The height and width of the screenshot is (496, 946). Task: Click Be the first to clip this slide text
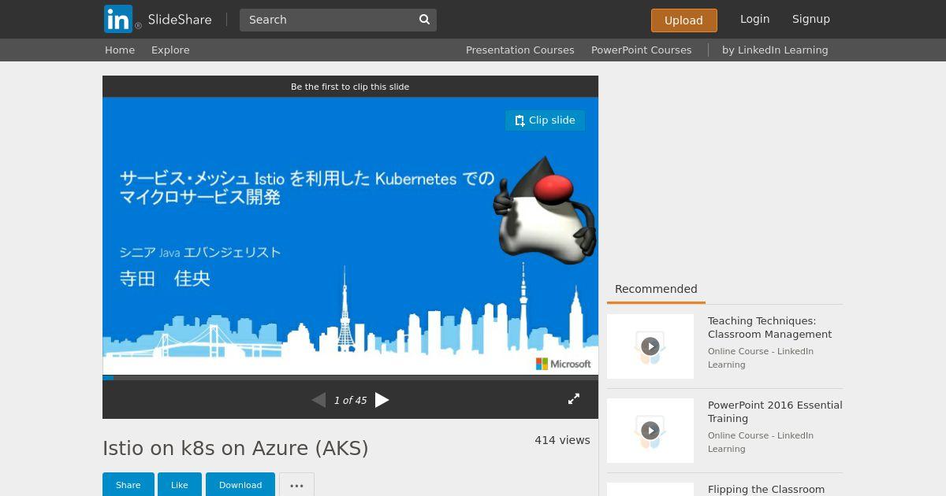pyautogui.click(x=350, y=87)
